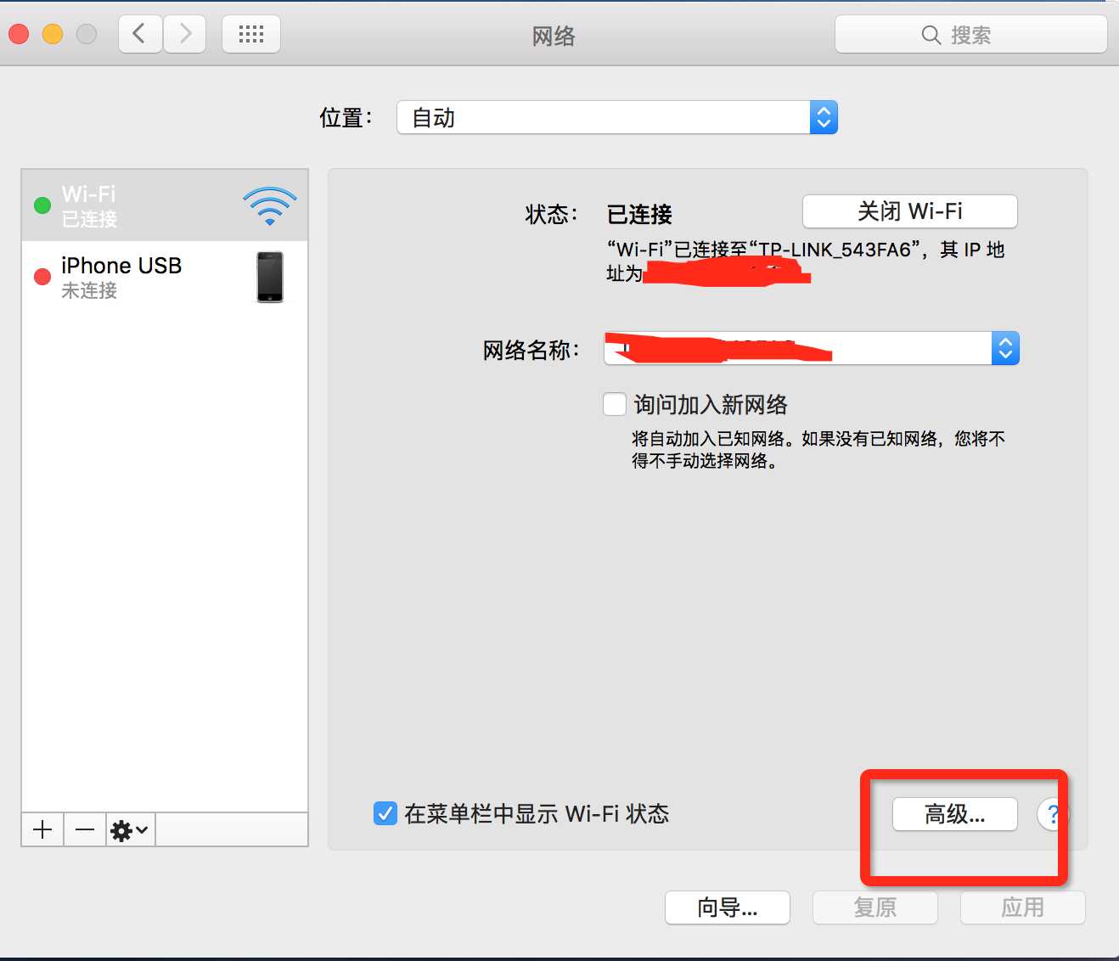The height and width of the screenshot is (961, 1119).
Task: Click the 已连接 status text
Action: tap(639, 215)
